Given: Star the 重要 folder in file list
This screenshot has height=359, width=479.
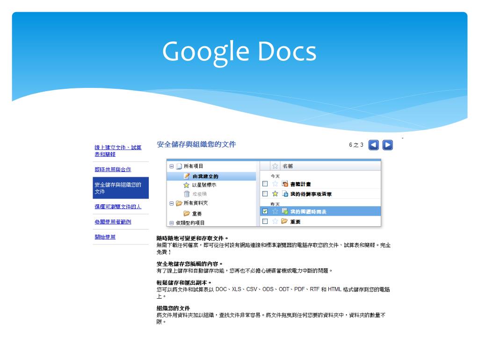Looking at the screenshot, I should [275, 221].
